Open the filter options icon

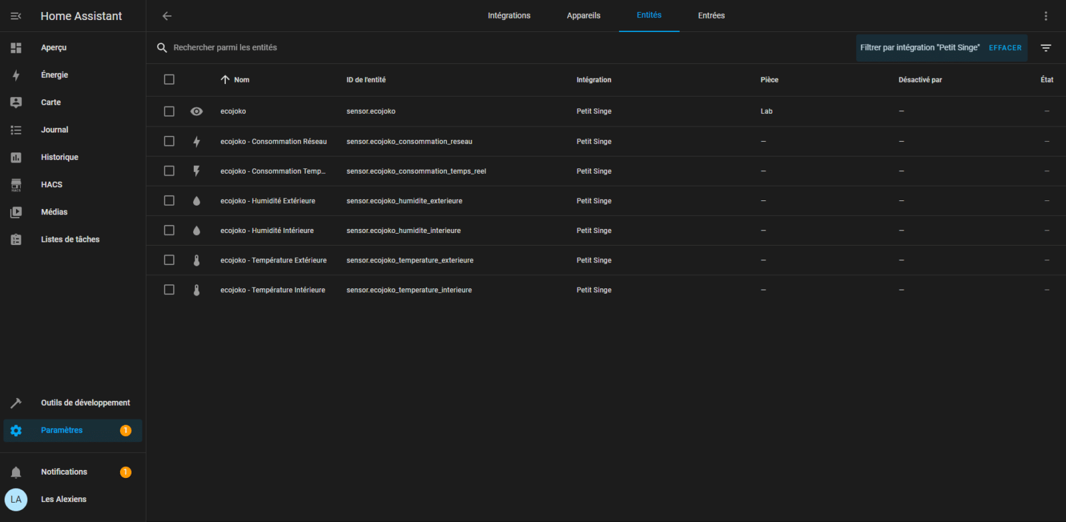(x=1045, y=48)
